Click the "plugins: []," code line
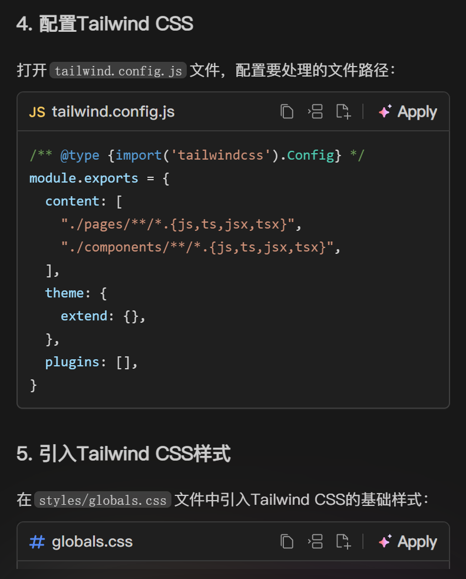The height and width of the screenshot is (579, 466). [x=91, y=362]
